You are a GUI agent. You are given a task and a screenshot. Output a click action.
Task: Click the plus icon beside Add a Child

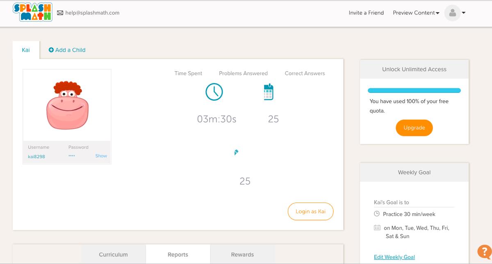[51, 50]
